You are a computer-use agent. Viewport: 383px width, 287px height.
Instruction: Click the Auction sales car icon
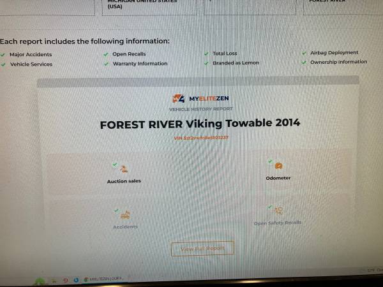click(x=124, y=169)
